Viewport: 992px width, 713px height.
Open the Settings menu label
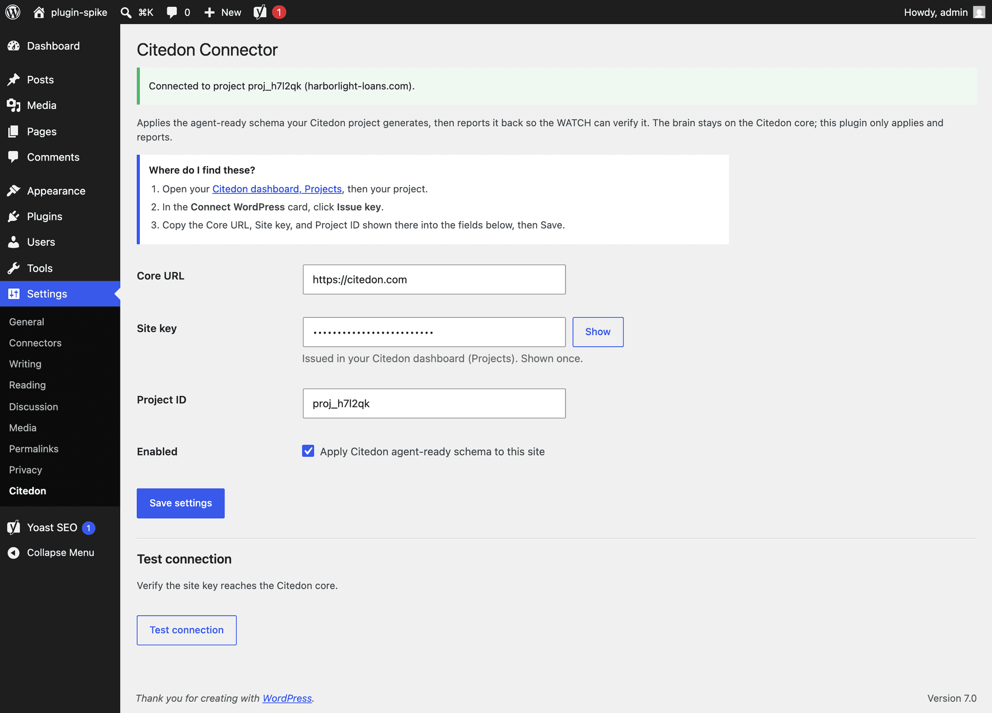(47, 294)
